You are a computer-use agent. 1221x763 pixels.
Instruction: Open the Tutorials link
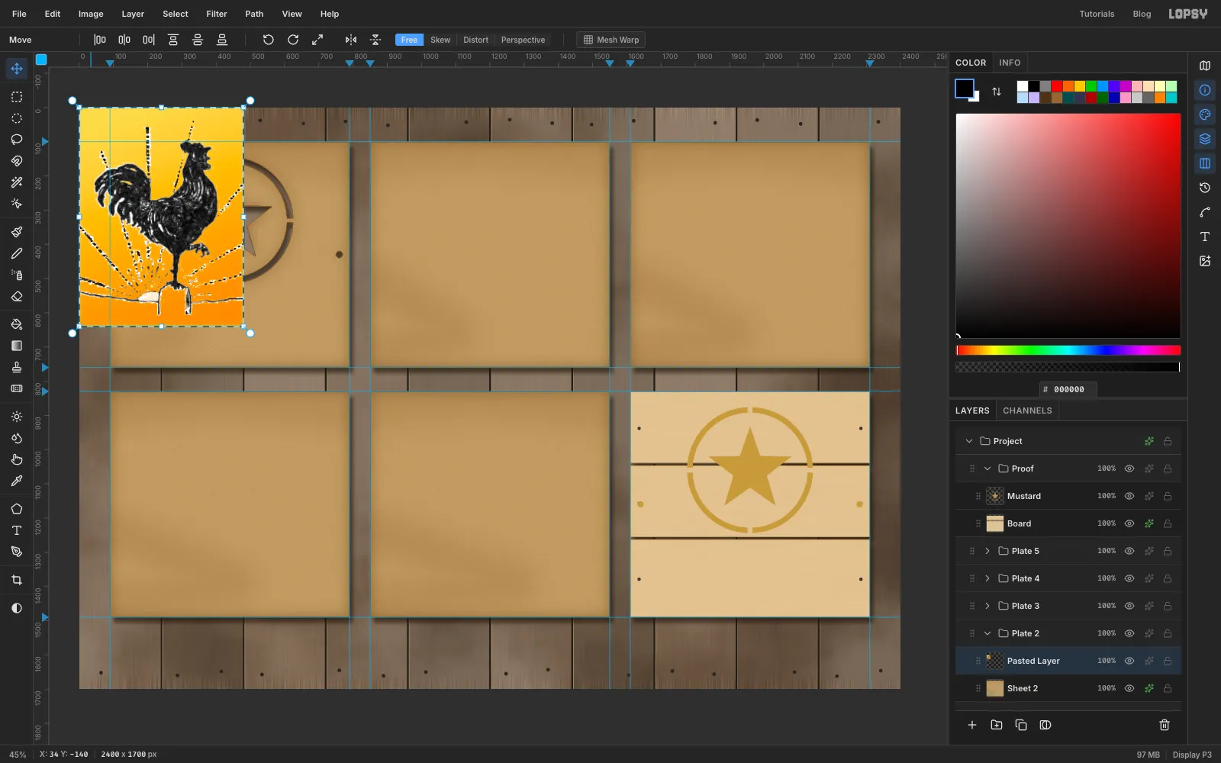tap(1097, 14)
